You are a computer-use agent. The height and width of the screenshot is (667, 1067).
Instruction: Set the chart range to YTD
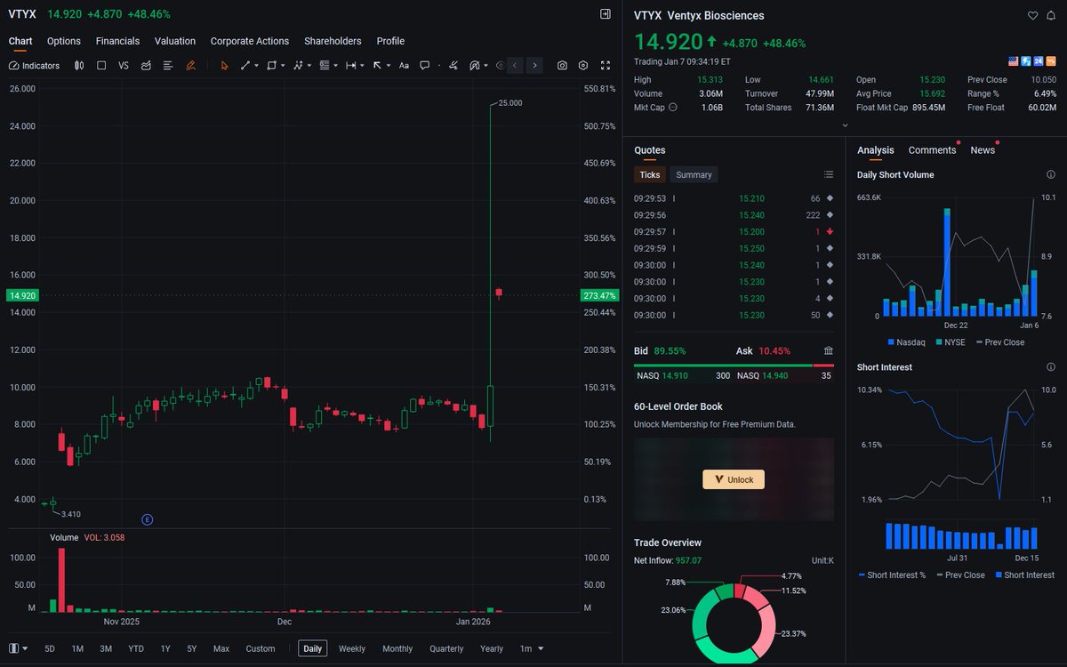click(x=136, y=648)
